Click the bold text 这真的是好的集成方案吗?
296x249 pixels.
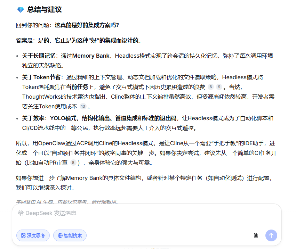(87, 25)
